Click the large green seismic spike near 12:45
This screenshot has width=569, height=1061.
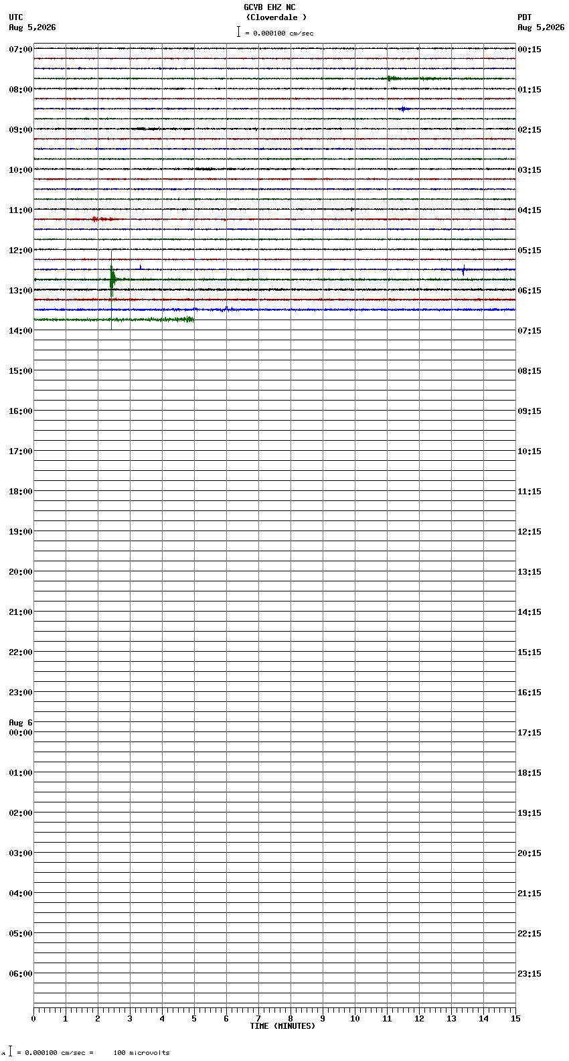tap(112, 279)
